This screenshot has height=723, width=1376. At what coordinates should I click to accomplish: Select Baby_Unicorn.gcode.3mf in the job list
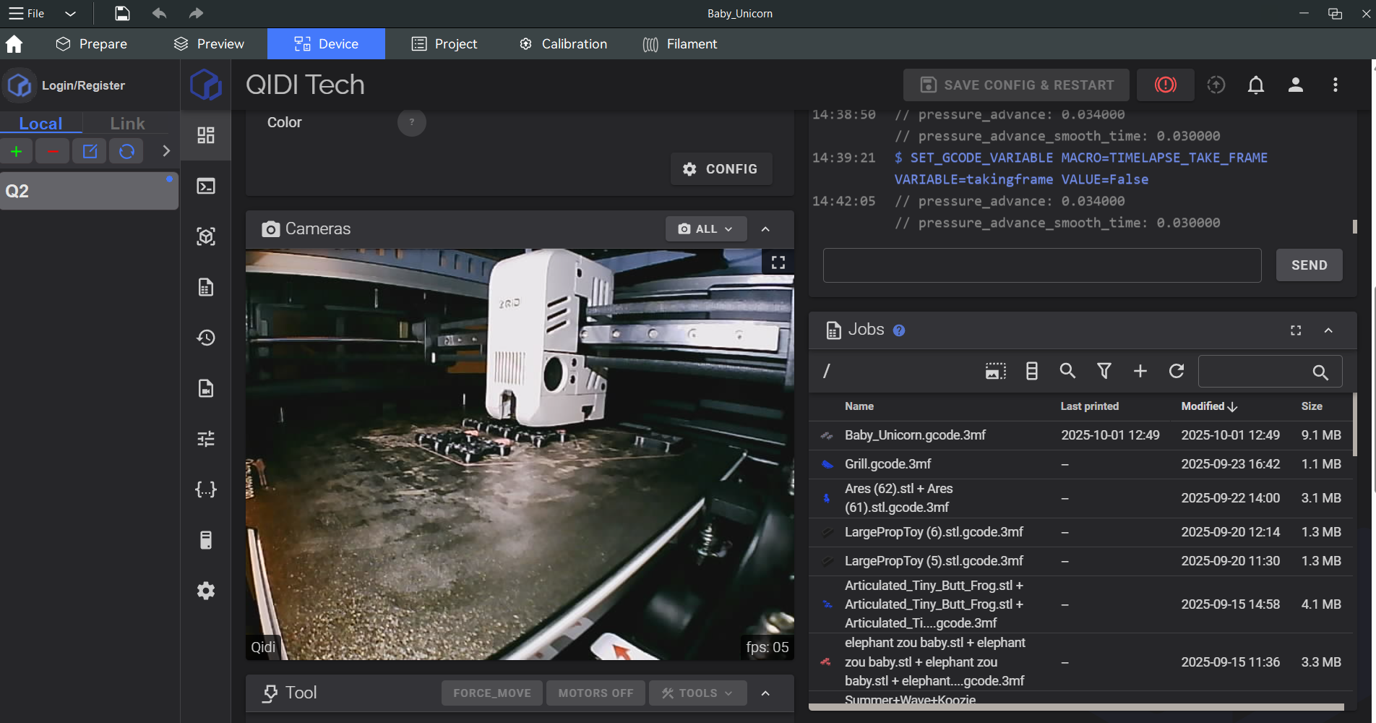point(915,435)
